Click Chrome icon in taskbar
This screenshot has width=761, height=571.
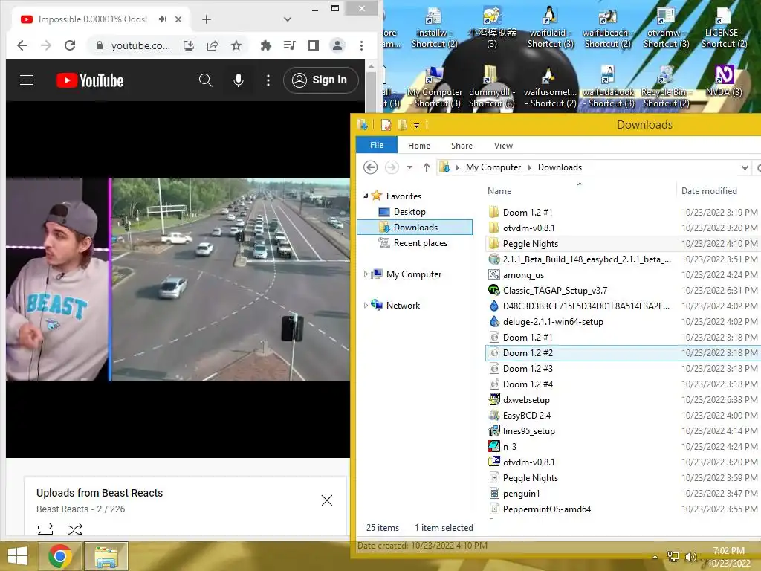(59, 556)
